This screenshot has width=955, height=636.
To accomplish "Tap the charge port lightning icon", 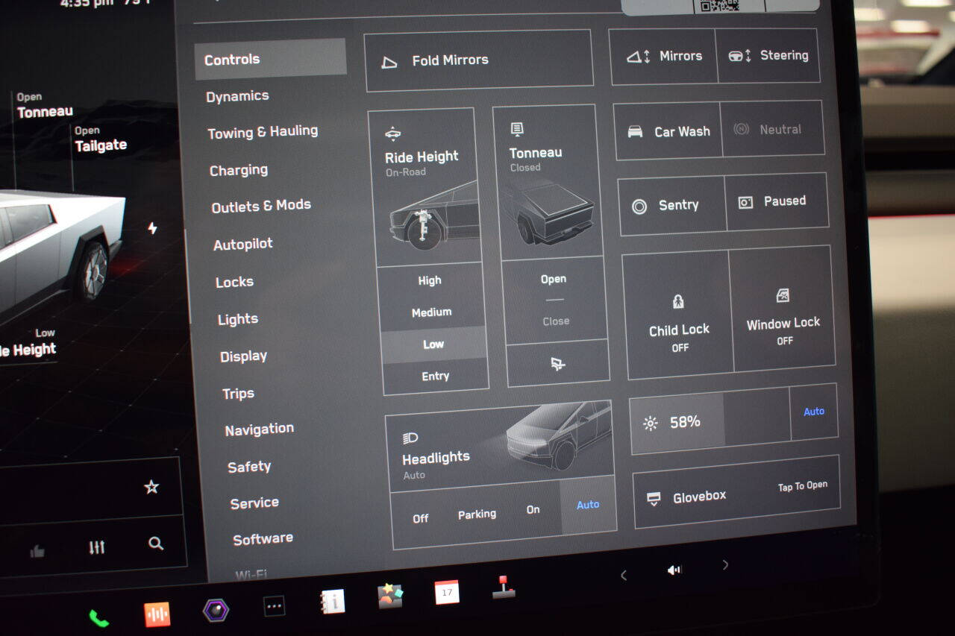I will coord(152,228).
